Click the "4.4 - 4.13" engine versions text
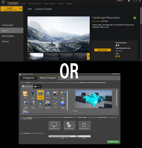 coord(119,51)
